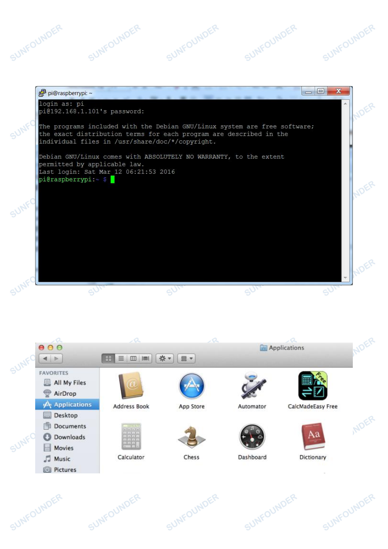Open the Dashboard gauge icon
388x549 pixels.
(252, 437)
